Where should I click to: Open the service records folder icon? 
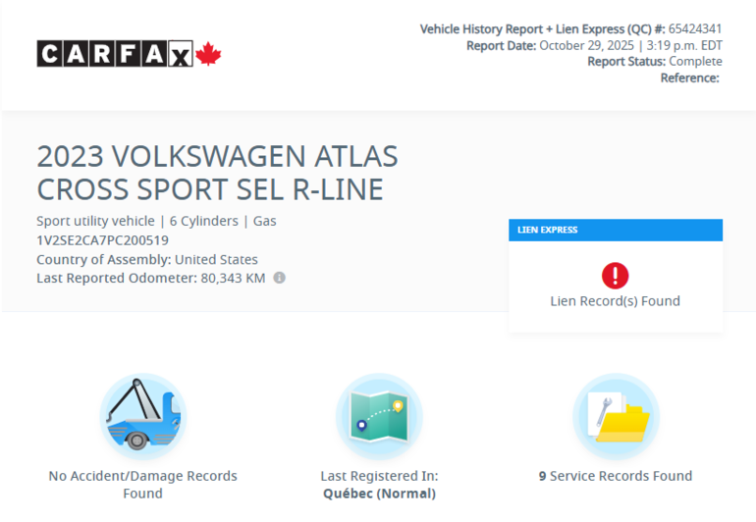pyautogui.click(x=616, y=416)
